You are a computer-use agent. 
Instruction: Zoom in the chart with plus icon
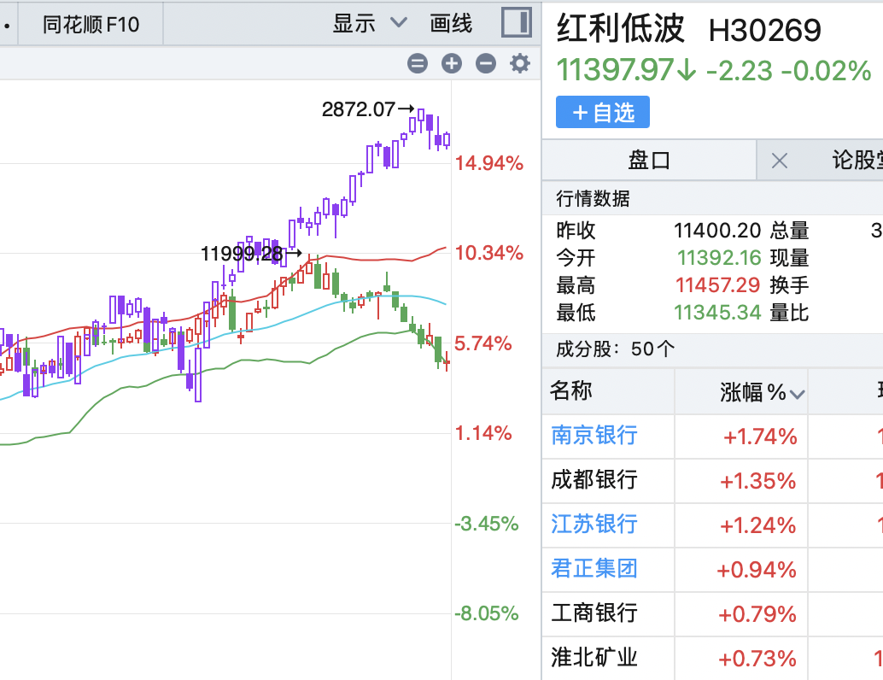pos(452,63)
